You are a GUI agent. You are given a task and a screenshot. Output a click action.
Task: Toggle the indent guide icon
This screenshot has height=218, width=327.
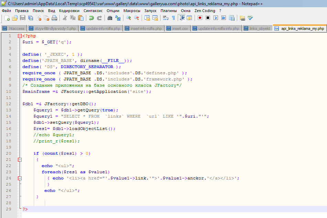182,18
